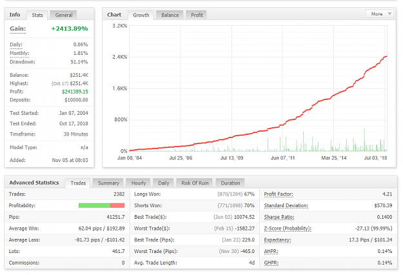403x275 pixels.
Task: Click the Profitability green/red bar
Action: pos(101,205)
